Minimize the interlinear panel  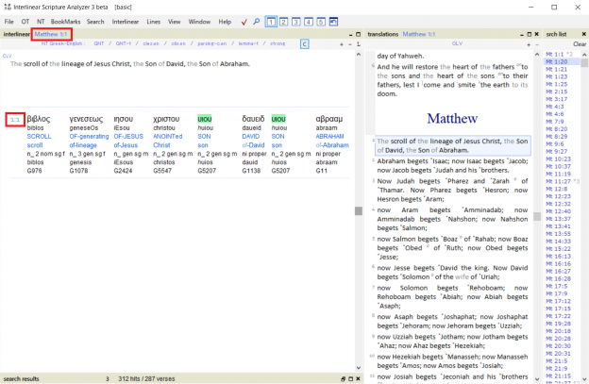pyautogui.click(x=350, y=35)
